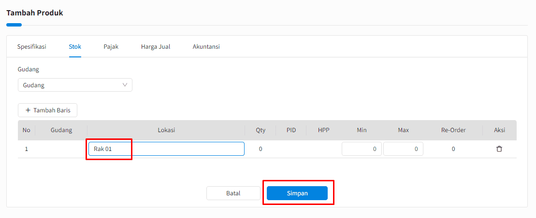
Task: Click the PID column header
Action: click(x=291, y=130)
